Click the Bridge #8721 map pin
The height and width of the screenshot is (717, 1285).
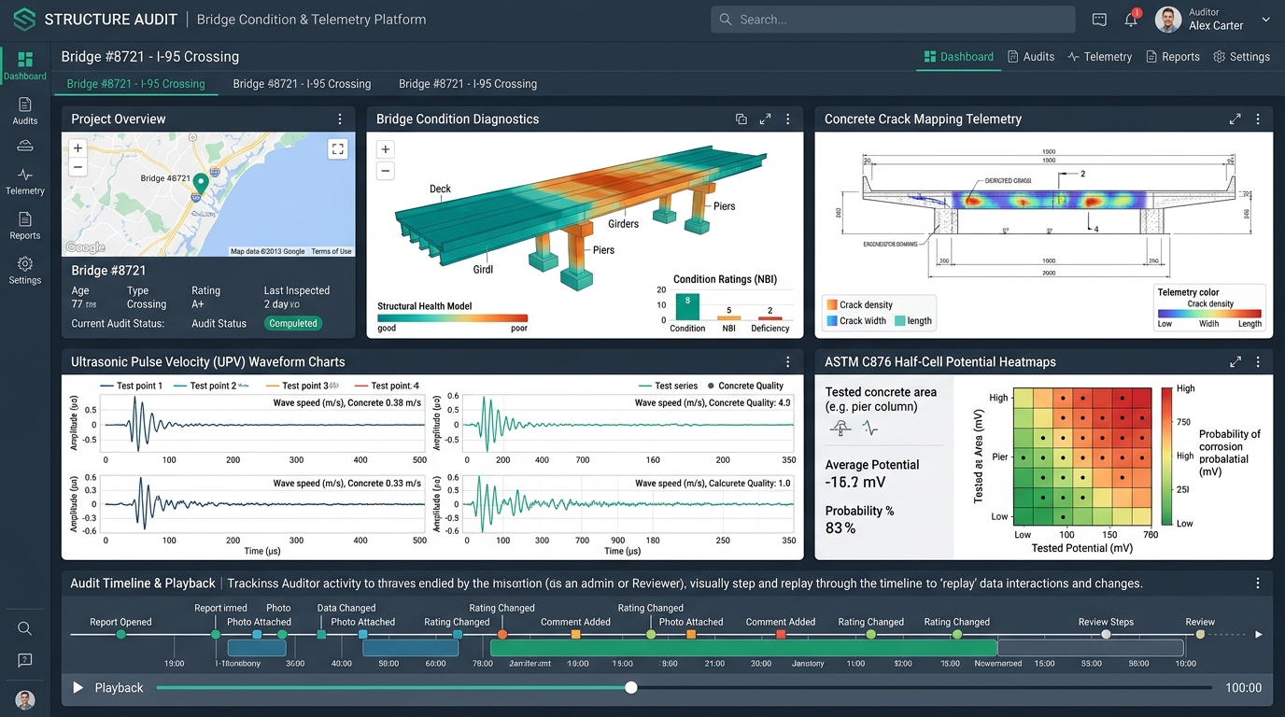coord(199,184)
